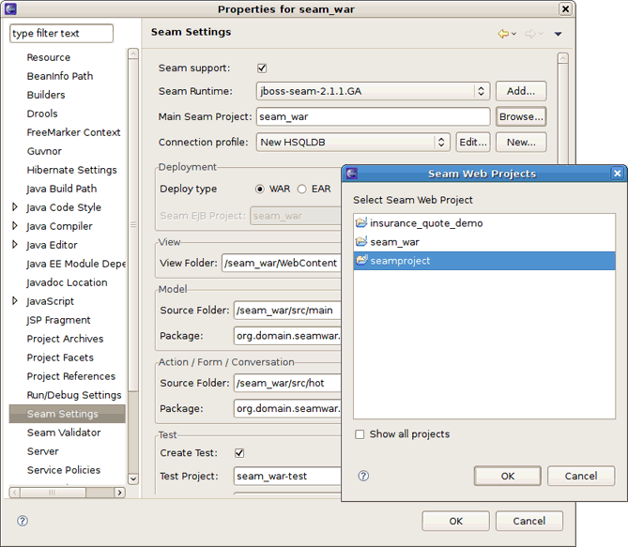Open the Connection profile dropdown
Screen dimensions: 628x547
pyautogui.click(x=441, y=143)
